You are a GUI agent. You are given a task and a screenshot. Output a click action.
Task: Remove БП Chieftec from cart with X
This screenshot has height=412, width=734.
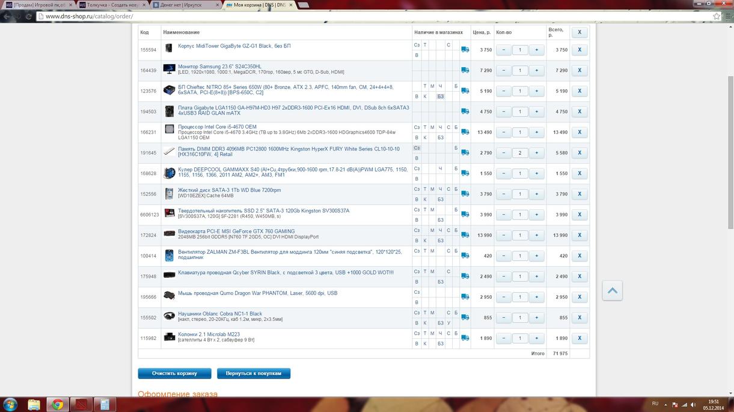click(x=580, y=91)
